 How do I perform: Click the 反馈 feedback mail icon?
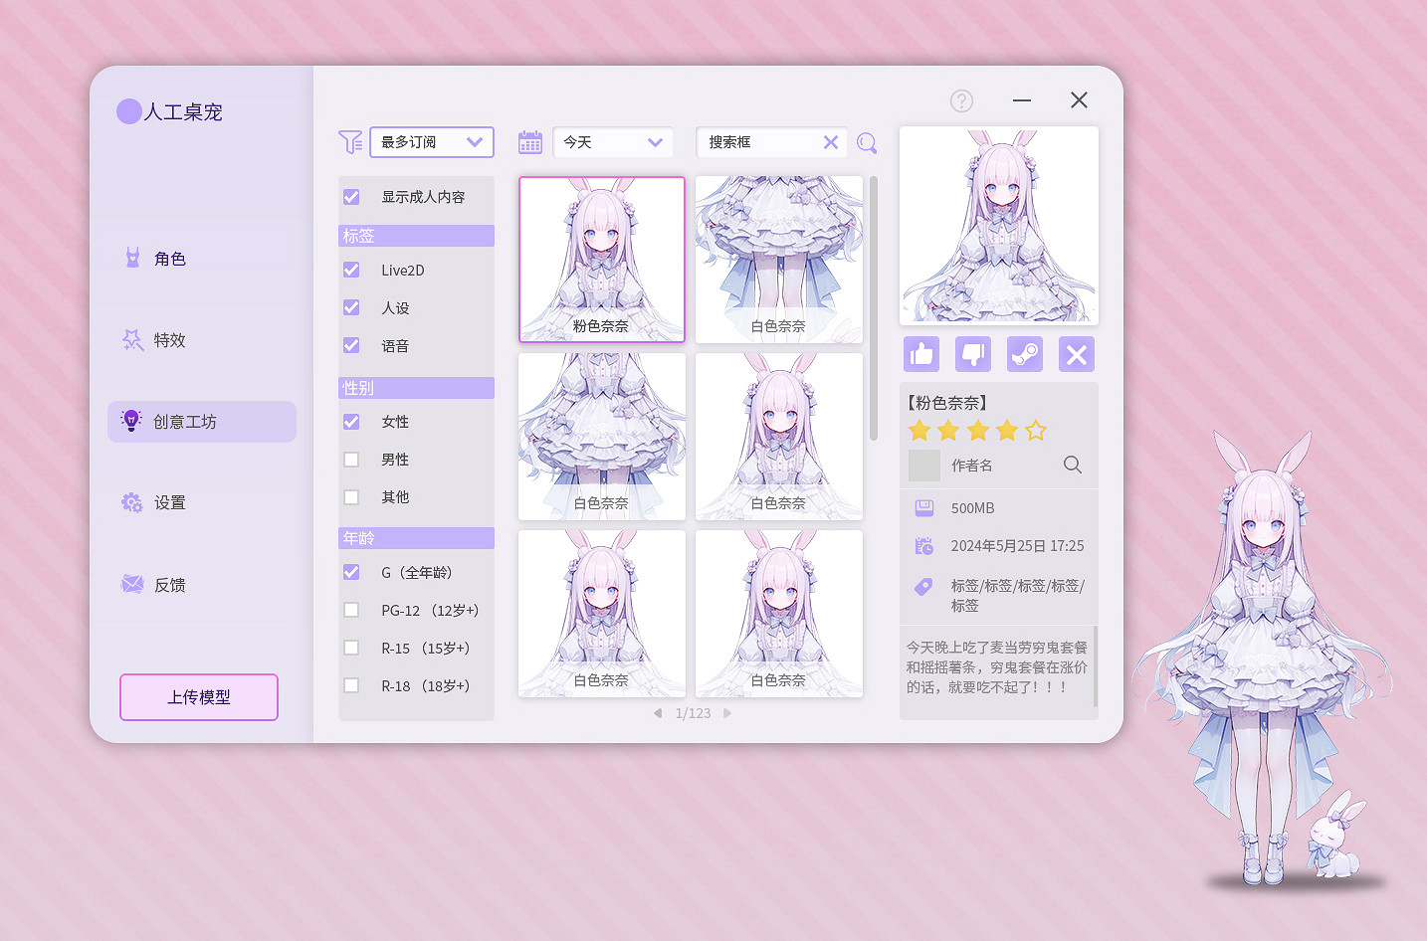point(131,584)
